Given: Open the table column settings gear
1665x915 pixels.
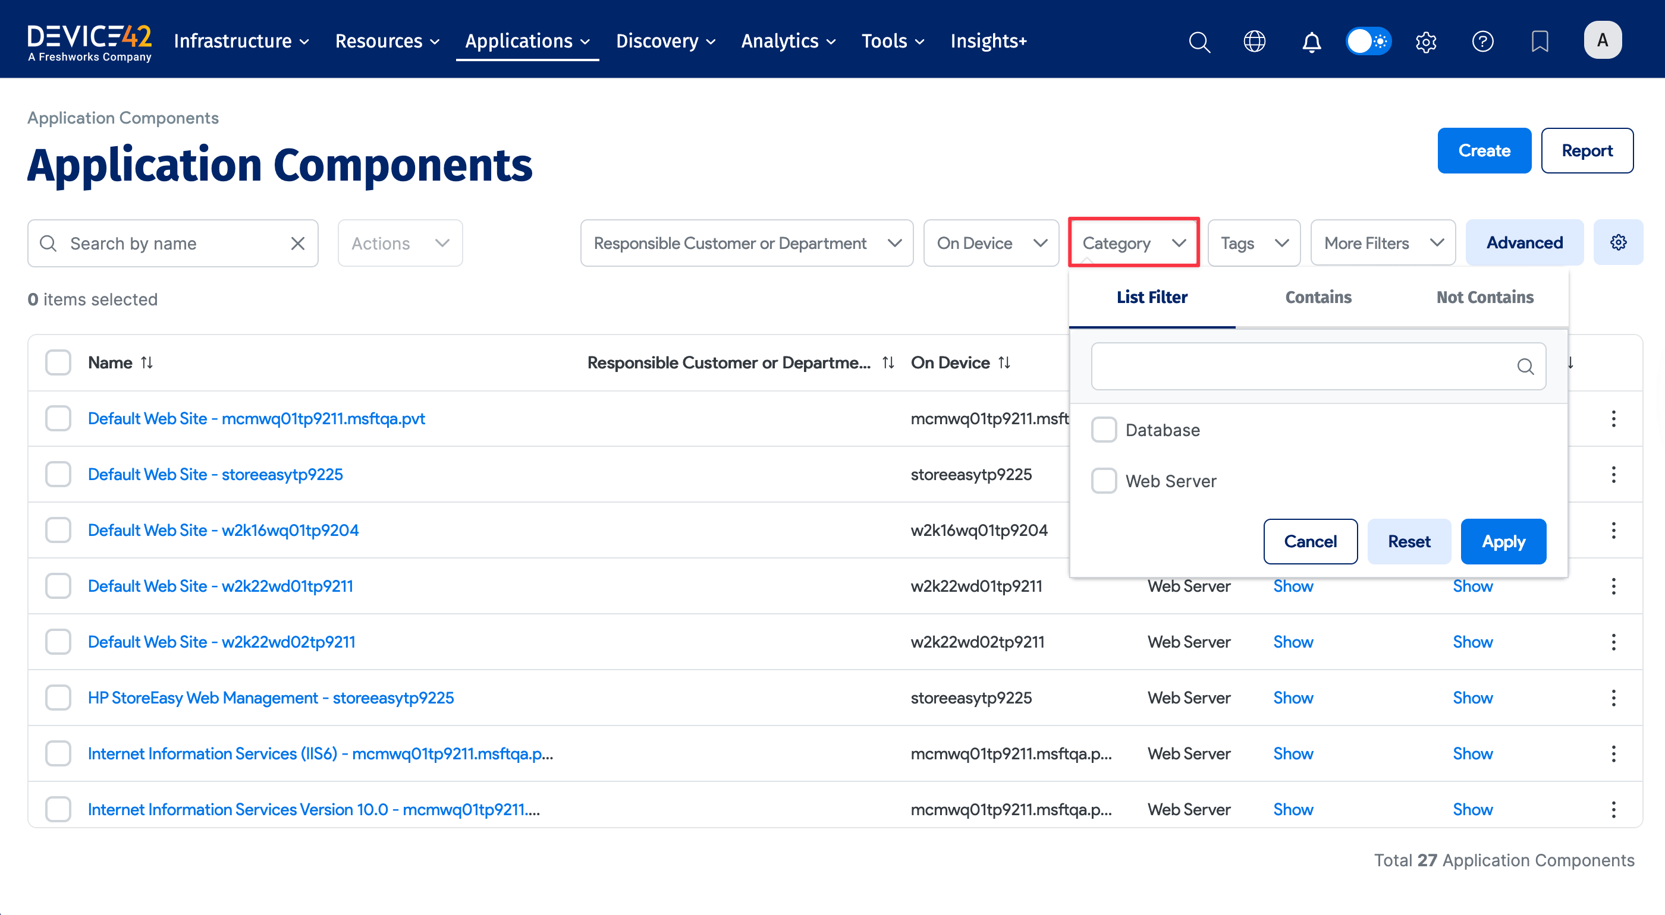Looking at the screenshot, I should pos(1619,242).
